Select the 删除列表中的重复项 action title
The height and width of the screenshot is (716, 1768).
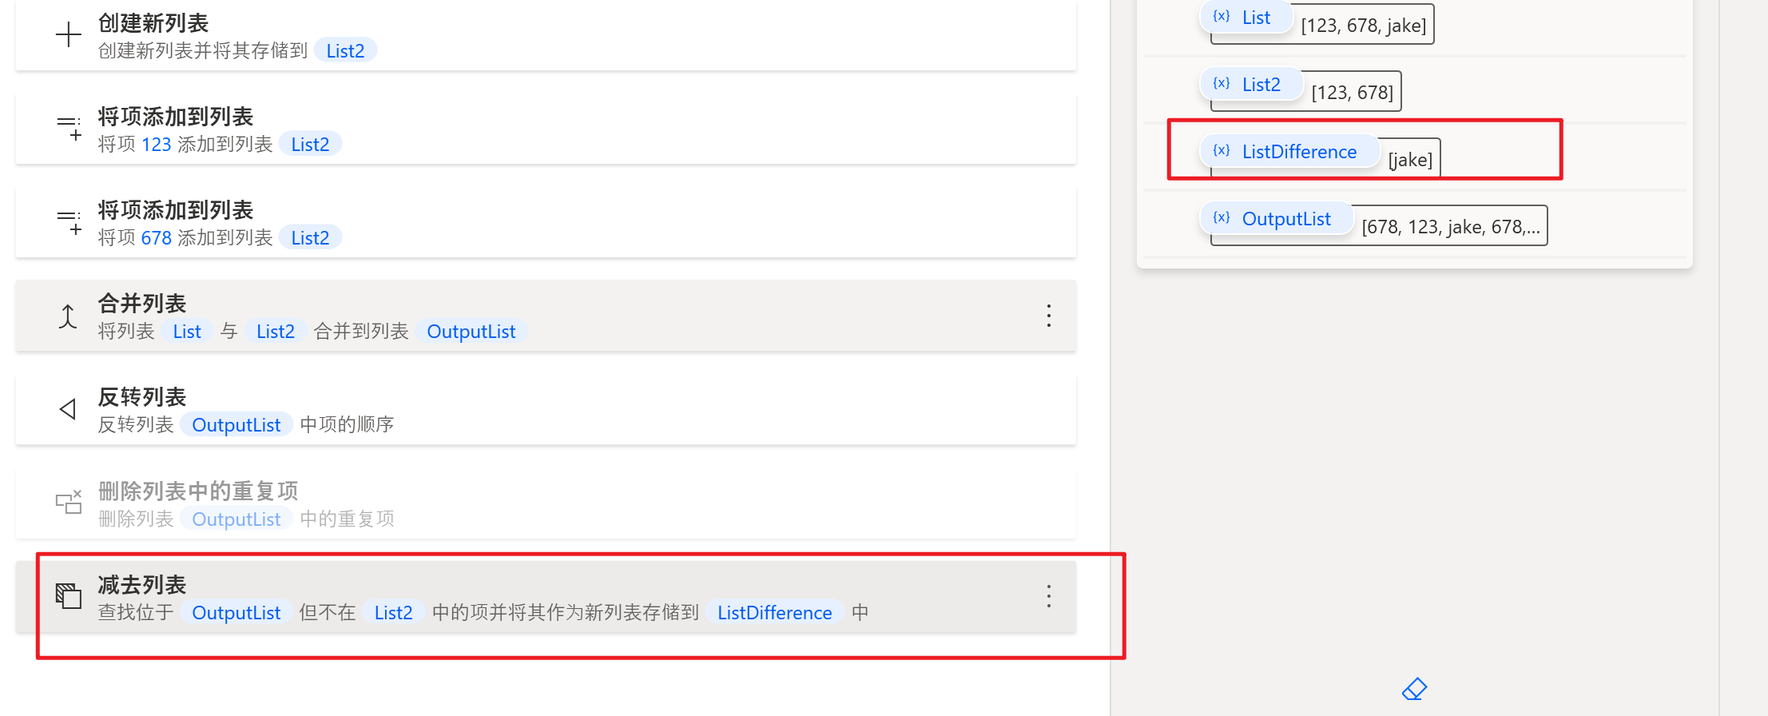click(198, 491)
